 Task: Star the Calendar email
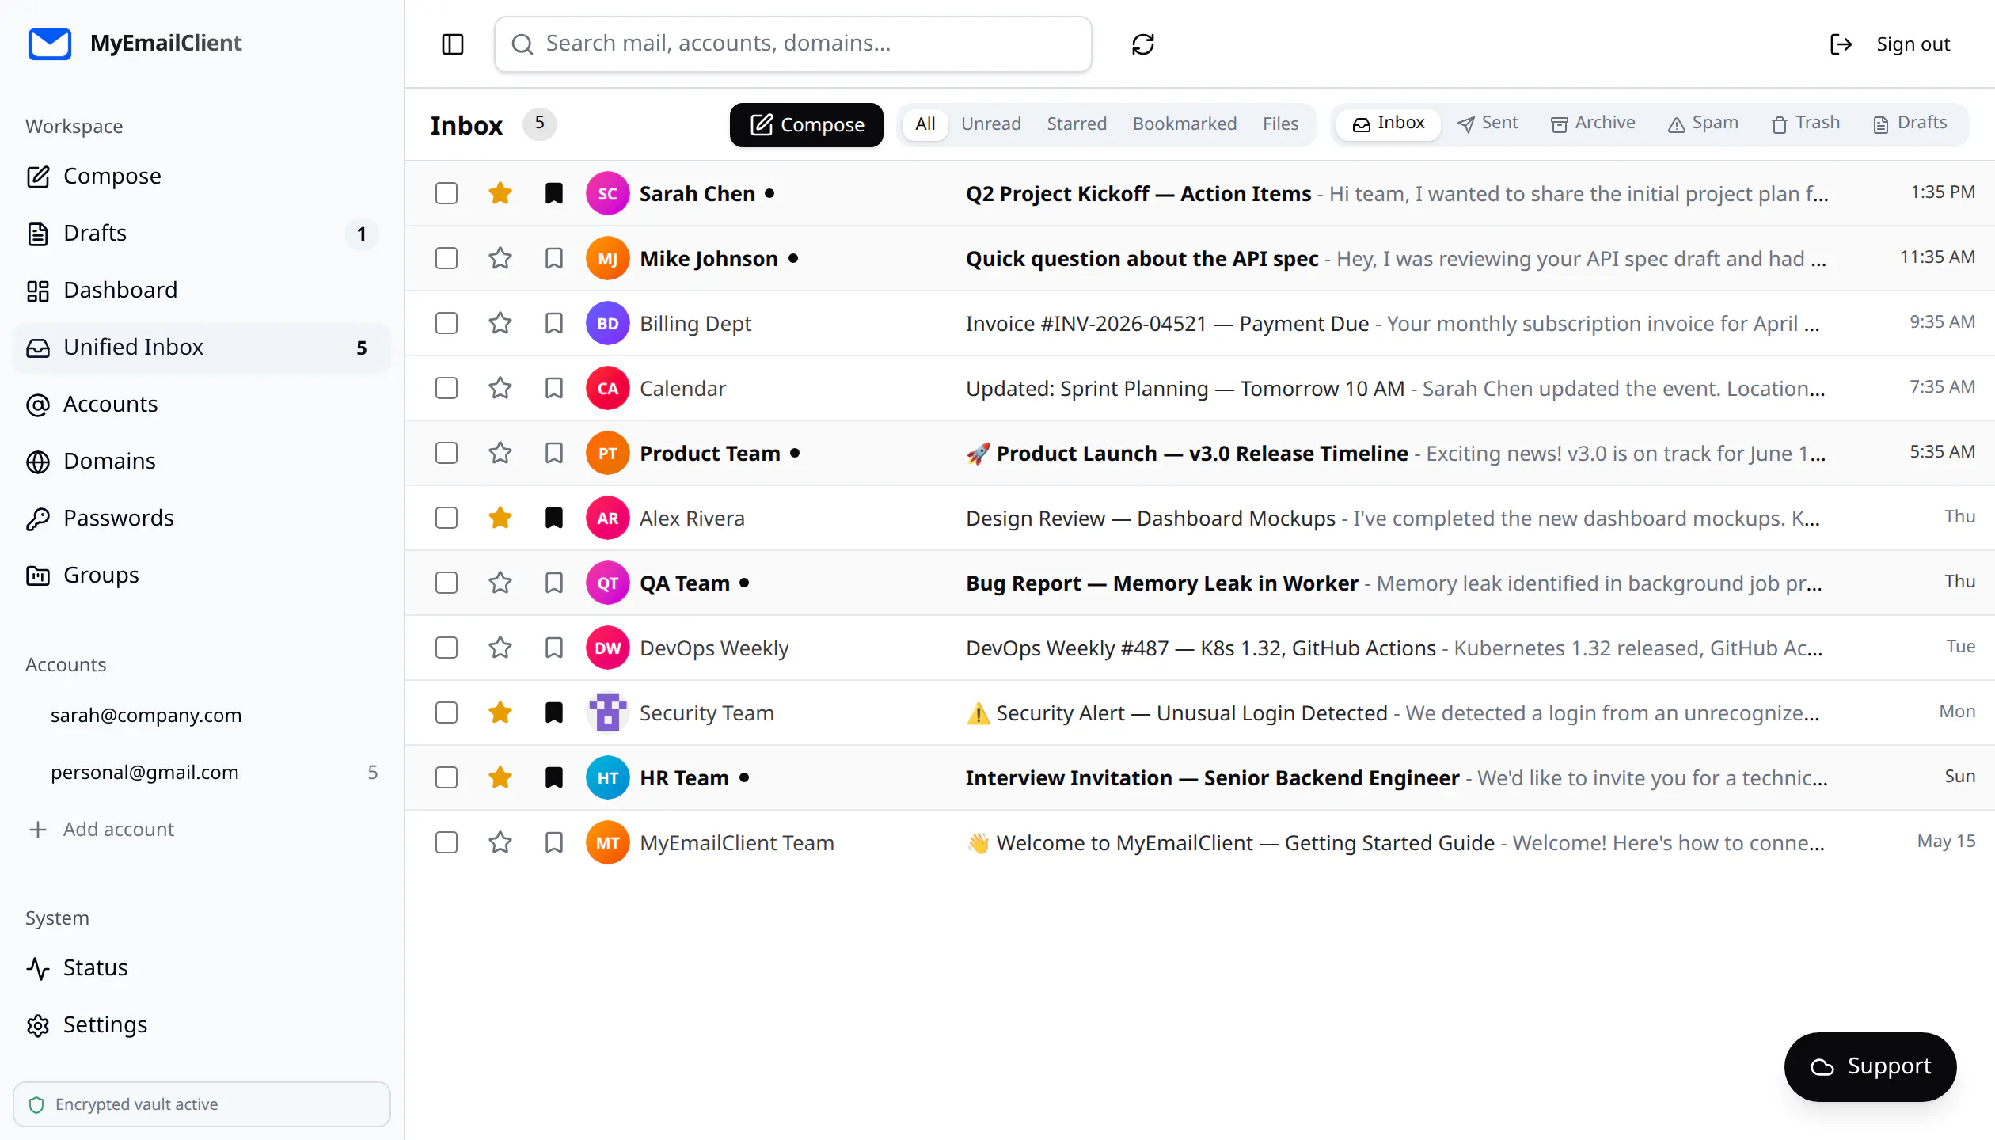click(500, 388)
